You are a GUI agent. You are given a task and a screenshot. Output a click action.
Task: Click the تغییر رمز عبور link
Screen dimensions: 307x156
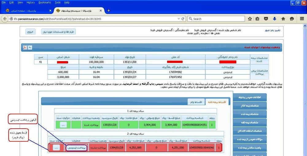pyautogui.click(x=273, y=30)
